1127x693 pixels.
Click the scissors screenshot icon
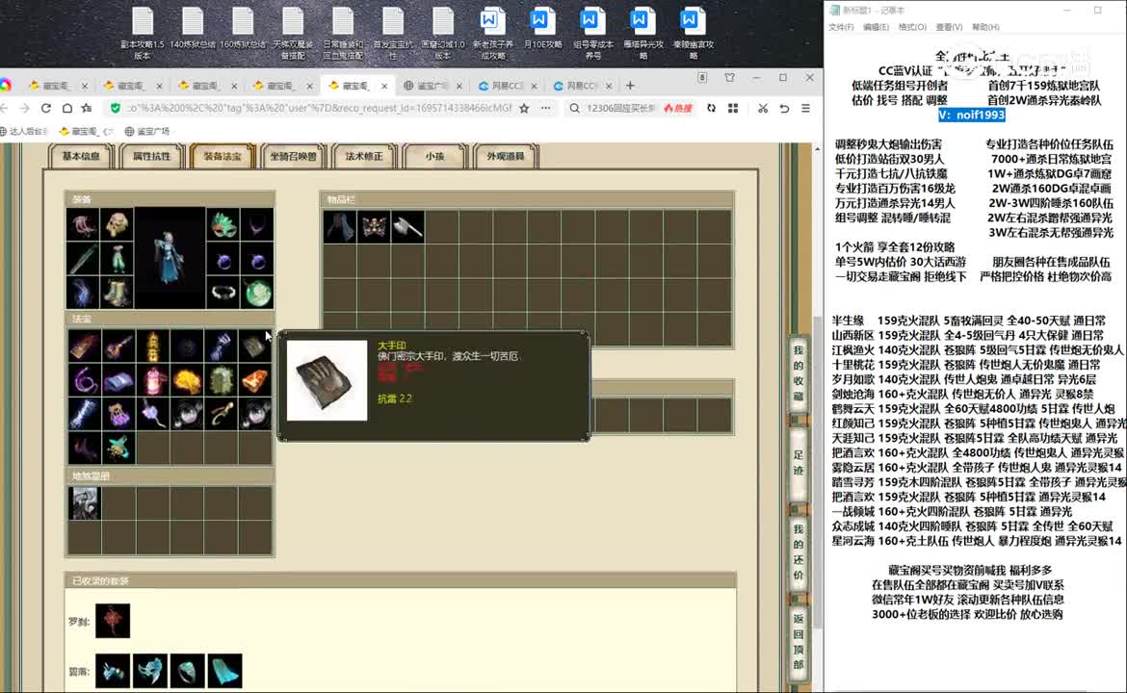pos(763,108)
